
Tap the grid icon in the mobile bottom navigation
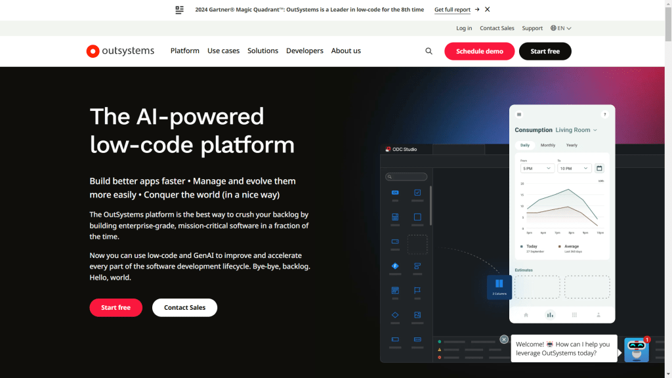[x=574, y=314]
